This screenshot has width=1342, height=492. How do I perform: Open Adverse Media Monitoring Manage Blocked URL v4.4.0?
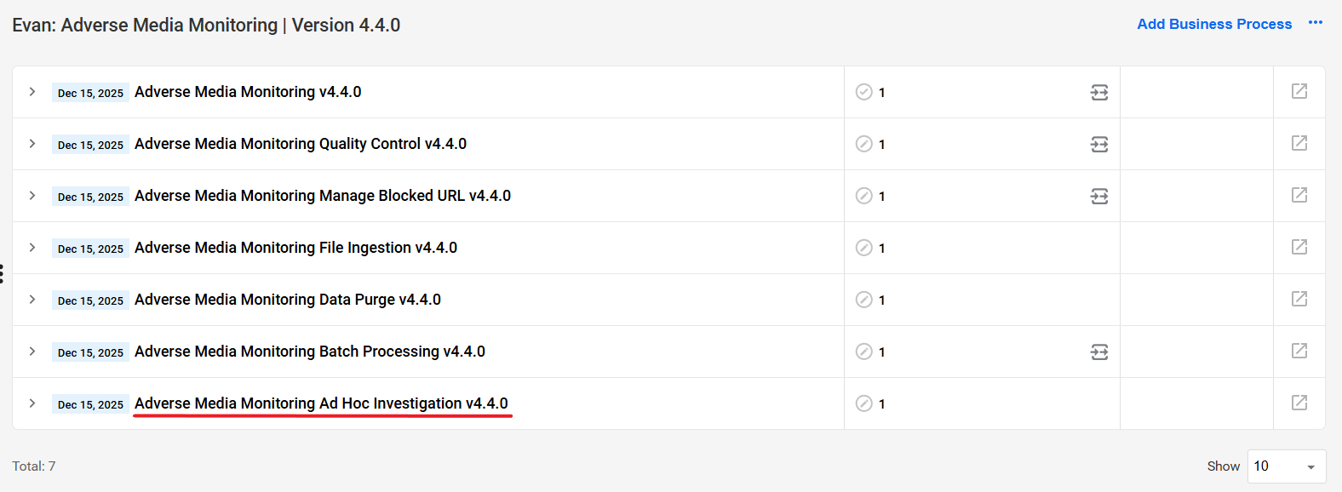pos(323,196)
